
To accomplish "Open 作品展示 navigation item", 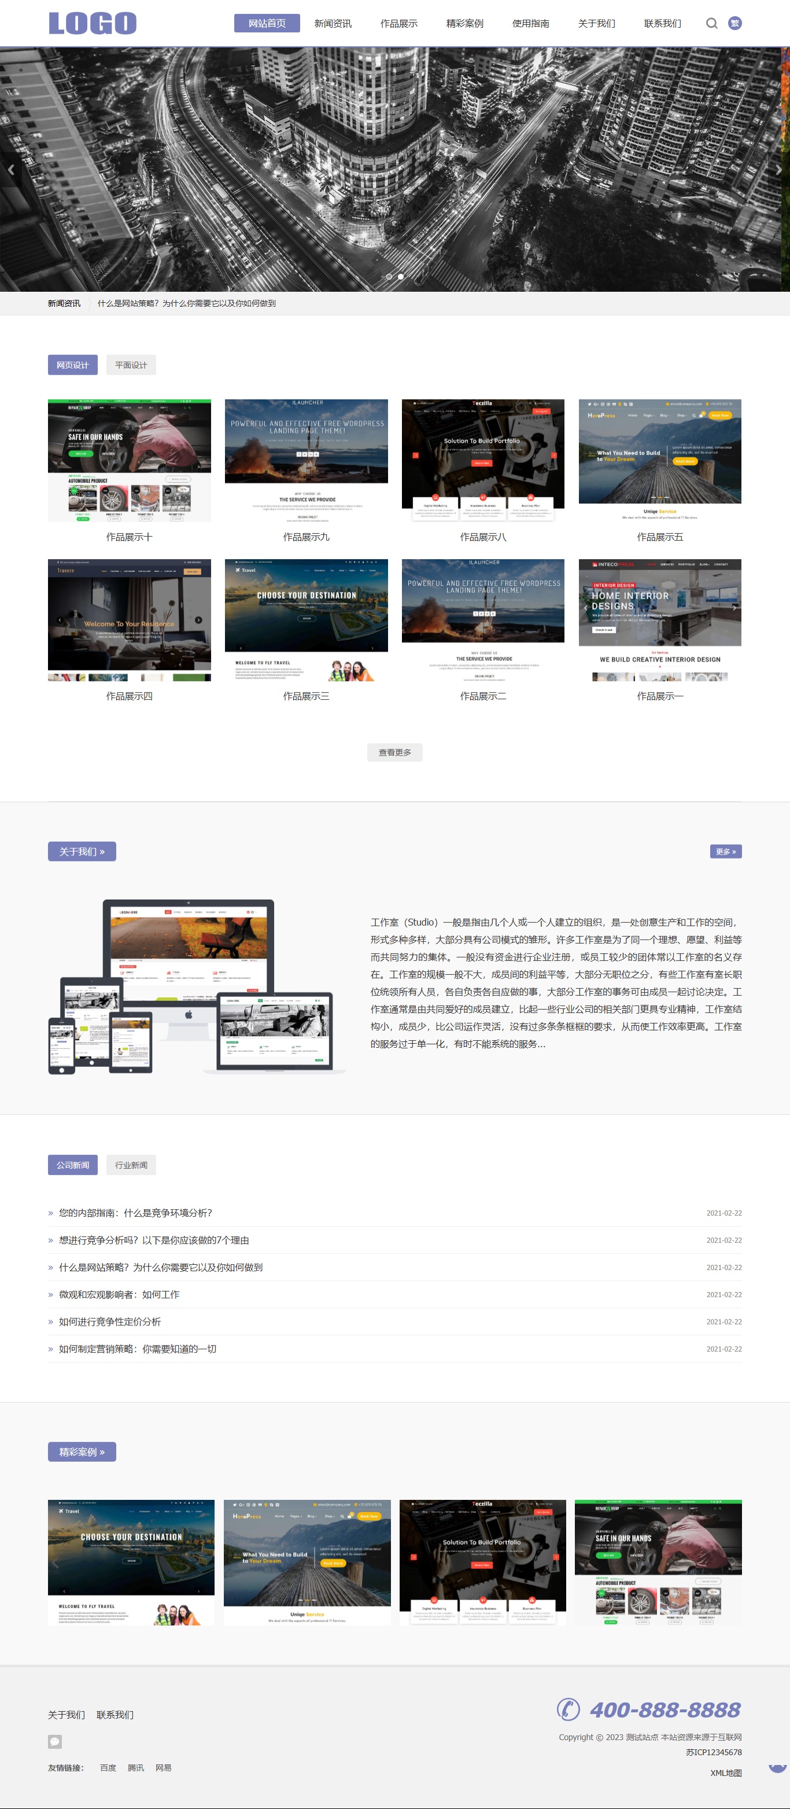I will [398, 23].
